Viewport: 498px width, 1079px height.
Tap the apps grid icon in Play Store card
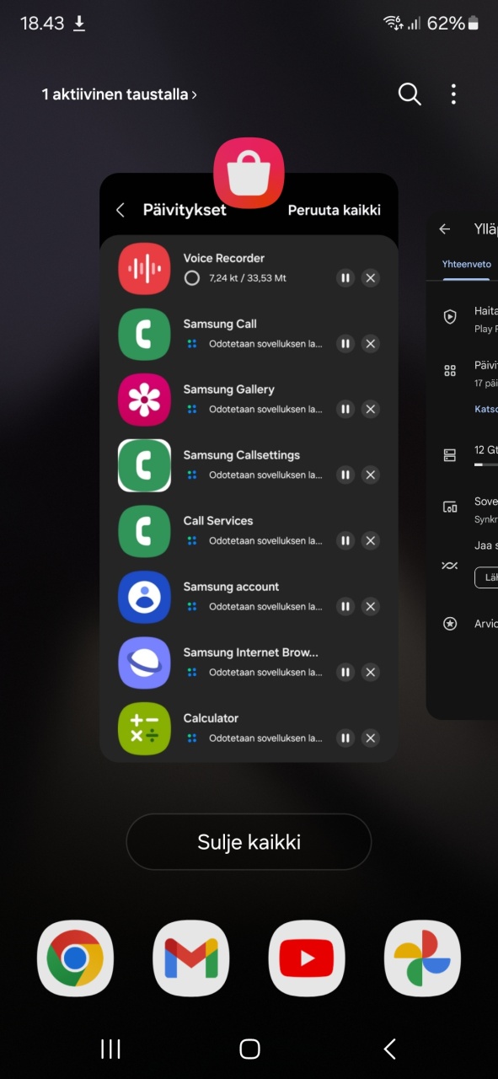coord(450,370)
